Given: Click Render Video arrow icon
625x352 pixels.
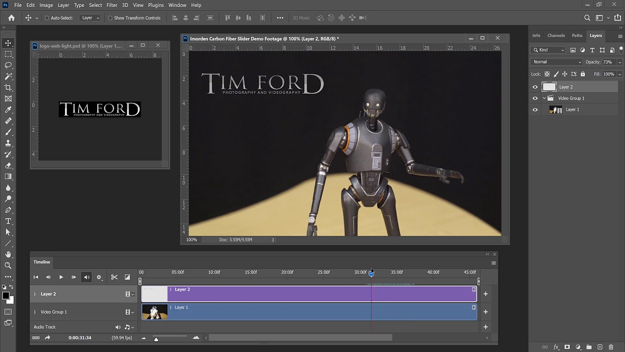Looking at the screenshot, I should pyautogui.click(x=47, y=338).
